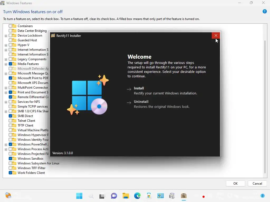Click the Windows Sandbox folder icon

tap(14, 159)
